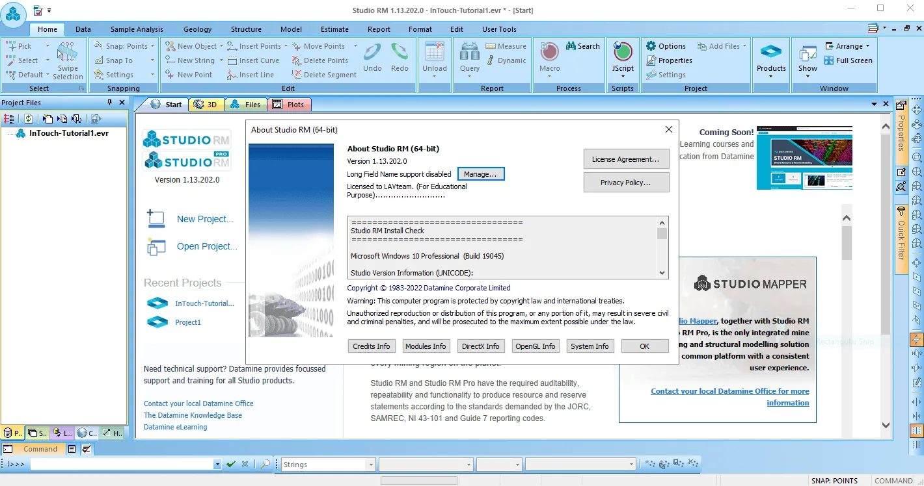Open the Plots document tab
Screen dimensions: 924x486
[289, 105]
